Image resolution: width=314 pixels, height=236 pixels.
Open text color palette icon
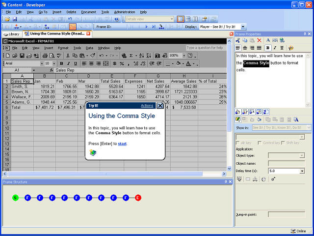(291, 48)
